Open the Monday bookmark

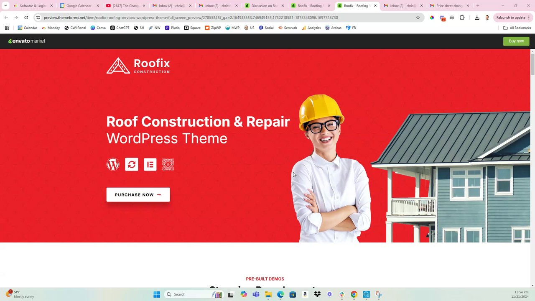coord(51,28)
